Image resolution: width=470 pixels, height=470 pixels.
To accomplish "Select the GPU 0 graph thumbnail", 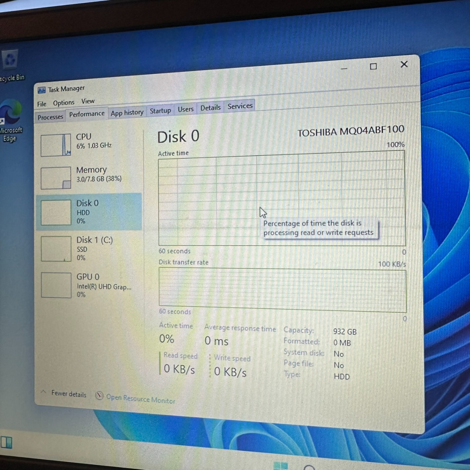I will click(x=56, y=285).
